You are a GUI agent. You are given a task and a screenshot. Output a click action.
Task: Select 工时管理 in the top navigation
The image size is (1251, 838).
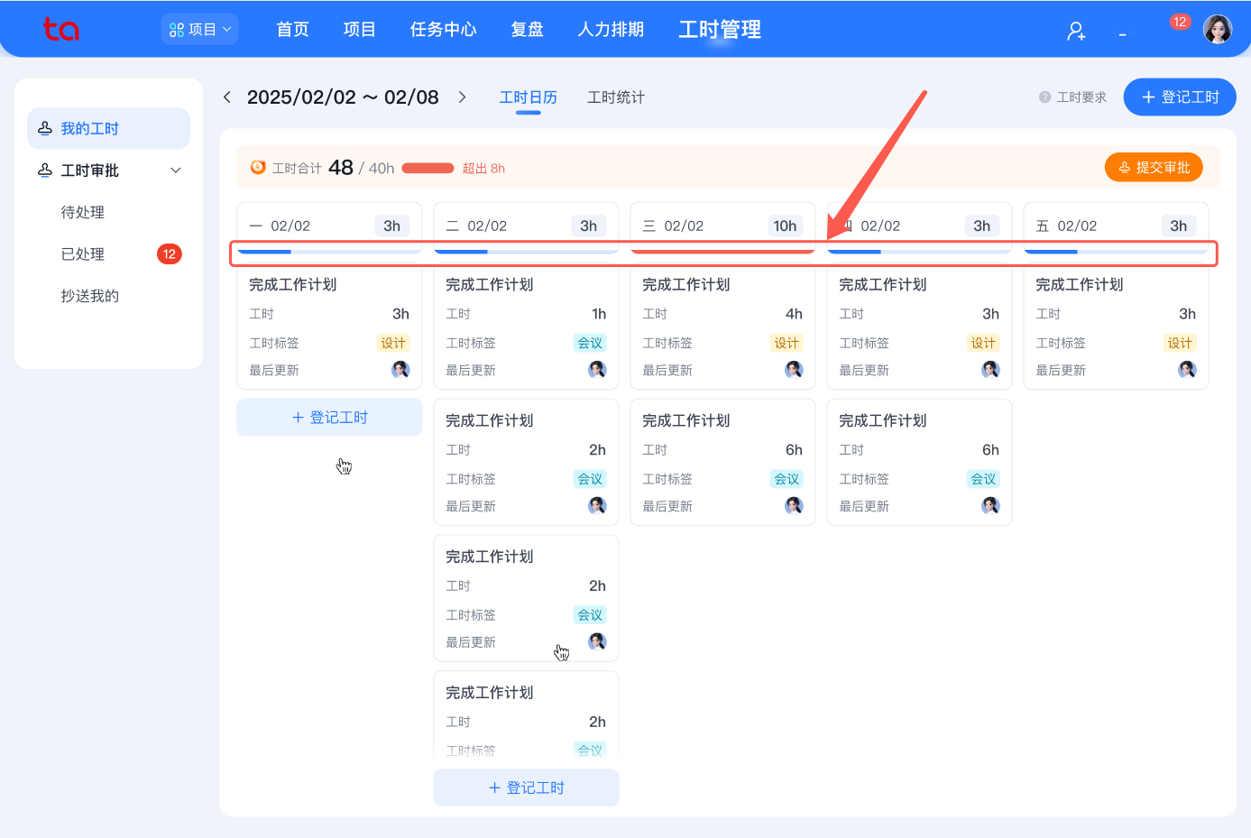coord(720,30)
